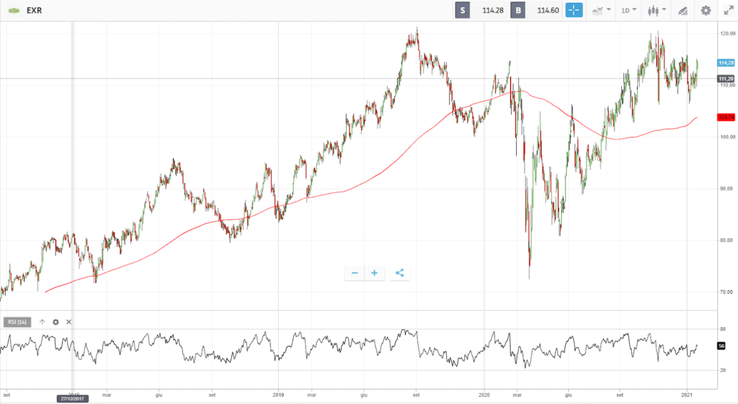Click the 2021 label on time axis
The image size is (738, 404).
687,395
